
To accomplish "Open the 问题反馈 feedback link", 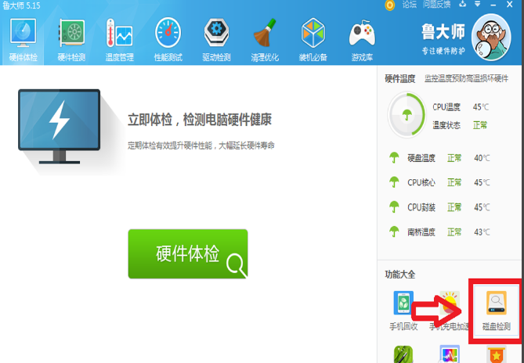I will pos(437,5).
